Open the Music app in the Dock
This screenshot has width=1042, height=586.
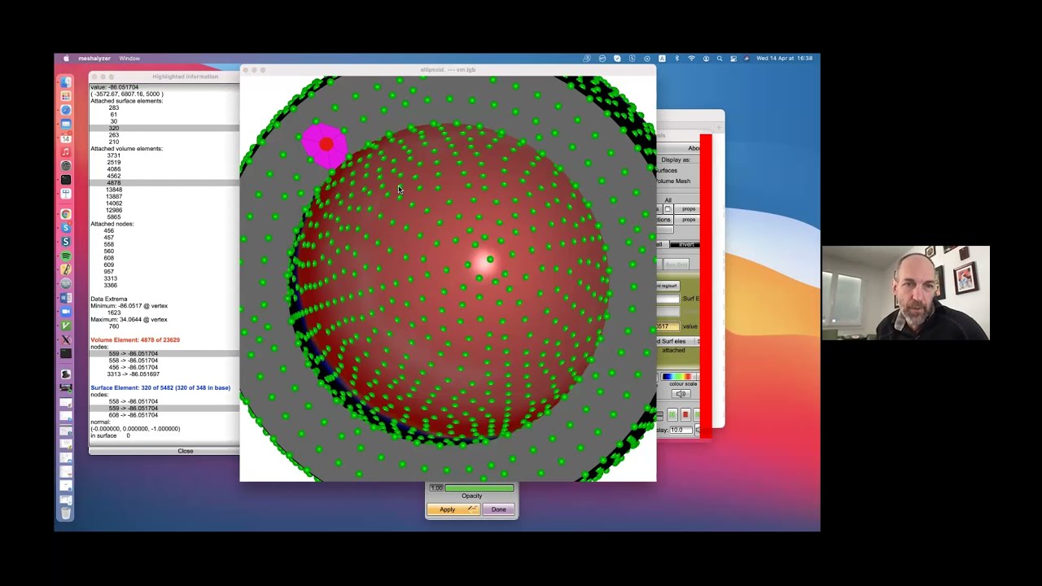click(x=66, y=152)
